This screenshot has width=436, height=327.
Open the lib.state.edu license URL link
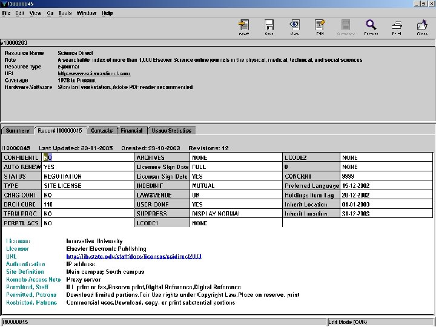134,256
